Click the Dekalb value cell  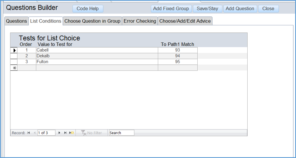[97, 56]
